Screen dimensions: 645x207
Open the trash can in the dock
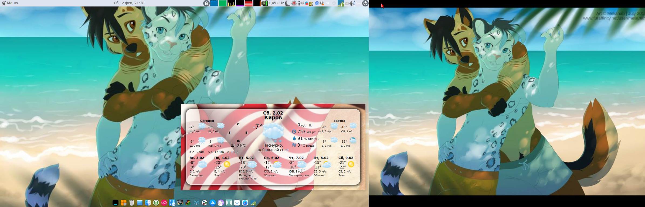[132, 203]
